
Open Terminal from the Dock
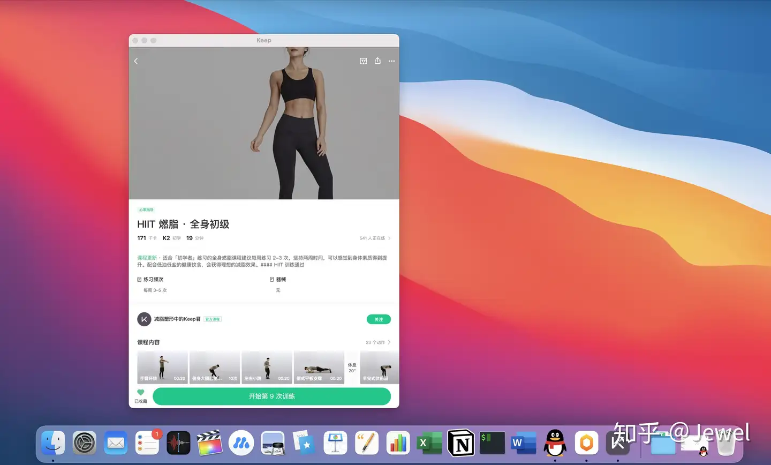click(492, 443)
